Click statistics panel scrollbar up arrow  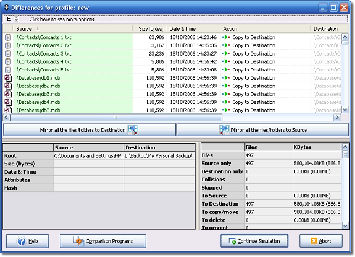click(x=346, y=147)
